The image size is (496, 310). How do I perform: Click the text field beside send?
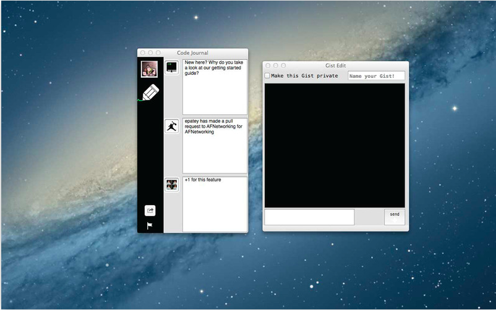309,217
